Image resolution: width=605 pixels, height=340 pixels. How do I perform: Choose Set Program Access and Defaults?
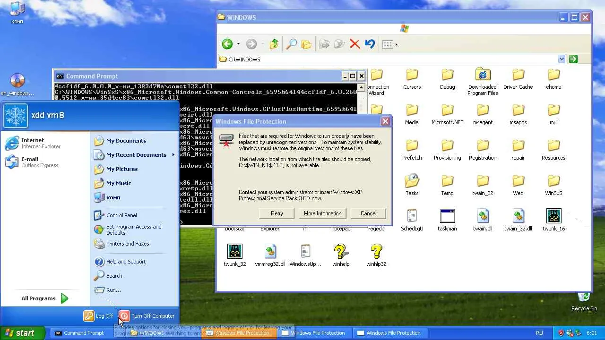(x=135, y=229)
